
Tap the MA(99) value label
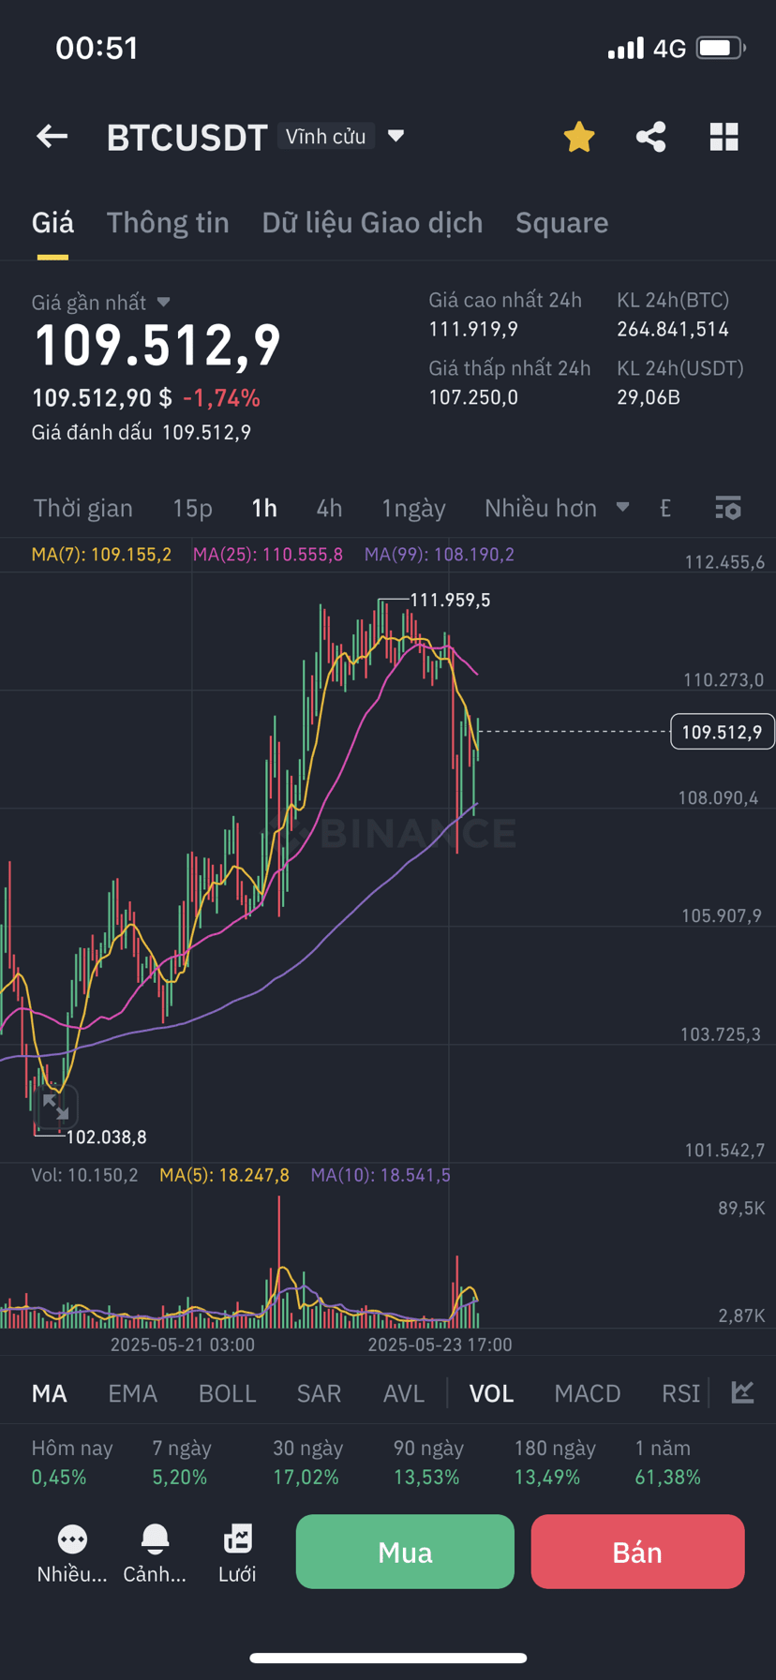tap(440, 555)
